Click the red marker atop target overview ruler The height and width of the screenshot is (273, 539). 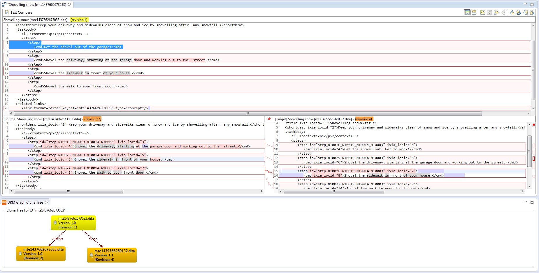534,125
